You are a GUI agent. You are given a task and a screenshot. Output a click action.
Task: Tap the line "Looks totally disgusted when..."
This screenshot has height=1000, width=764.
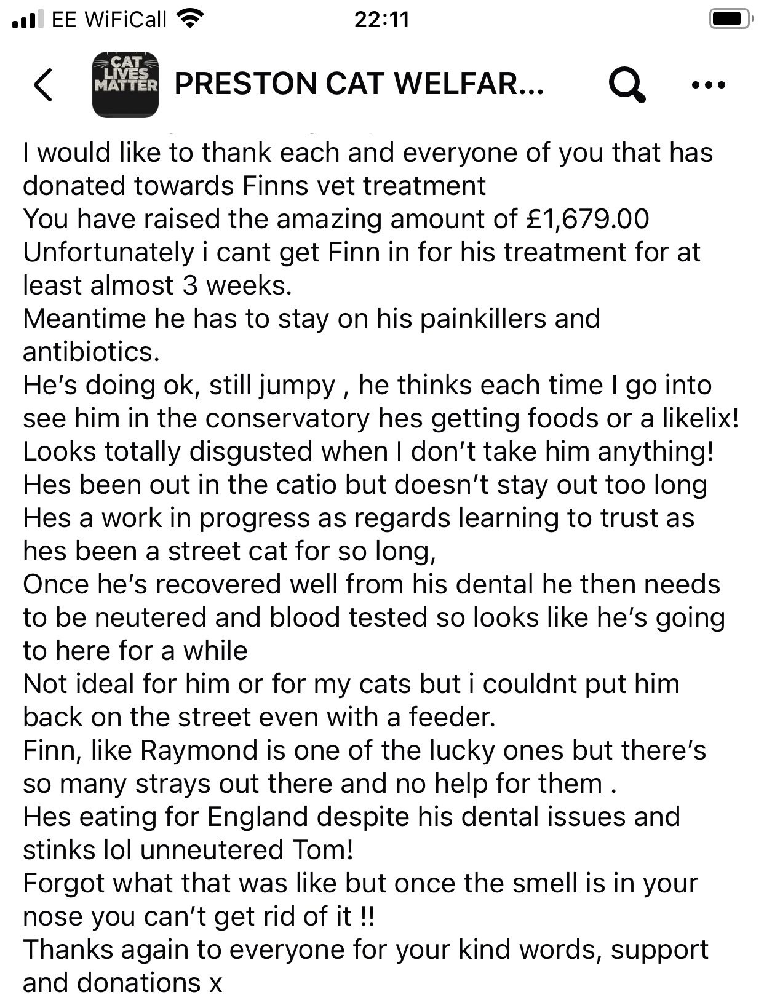(368, 451)
